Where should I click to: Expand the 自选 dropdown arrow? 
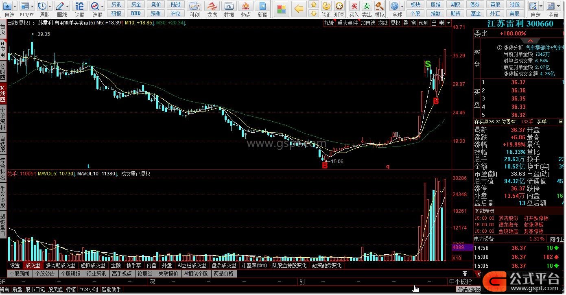(15, 7)
